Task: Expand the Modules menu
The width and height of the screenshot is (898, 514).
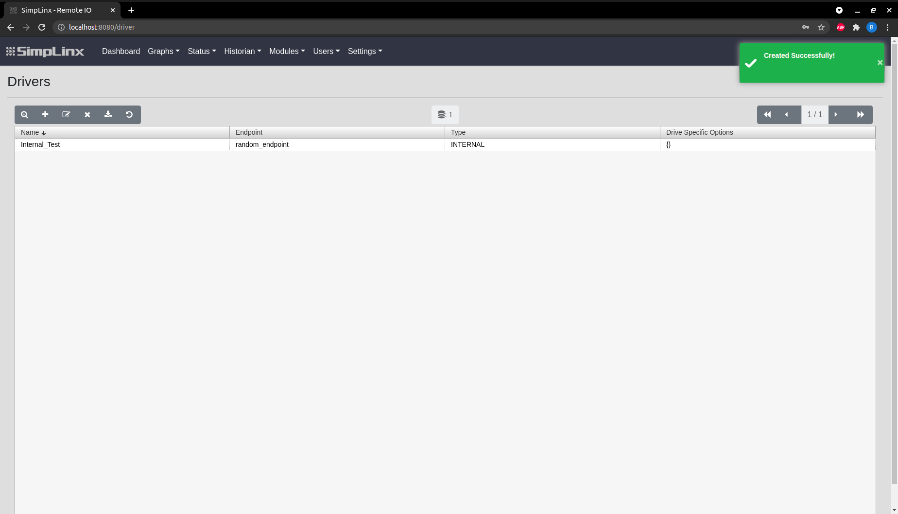Action: coord(287,51)
